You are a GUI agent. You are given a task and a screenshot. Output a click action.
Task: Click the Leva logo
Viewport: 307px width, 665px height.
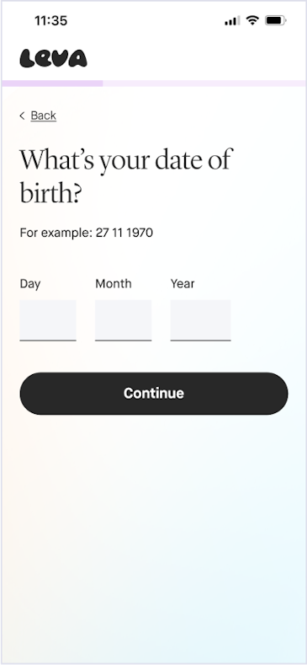click(53, 58)
